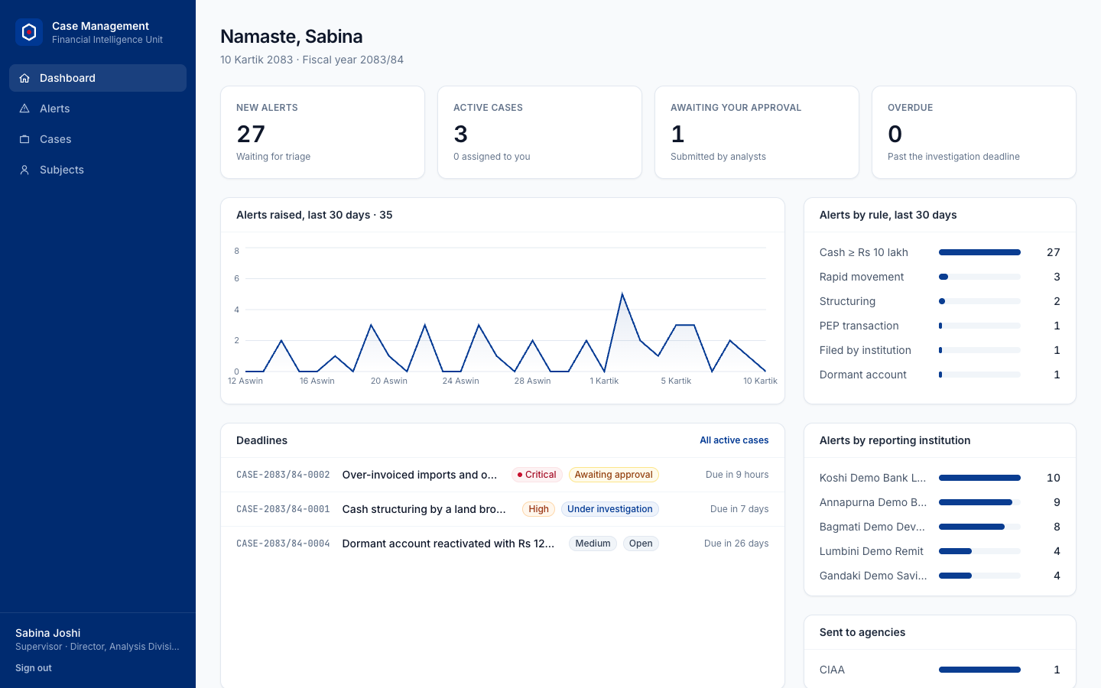1101x688 pixels.
Task: Sign out of the account
Action: 34,668
